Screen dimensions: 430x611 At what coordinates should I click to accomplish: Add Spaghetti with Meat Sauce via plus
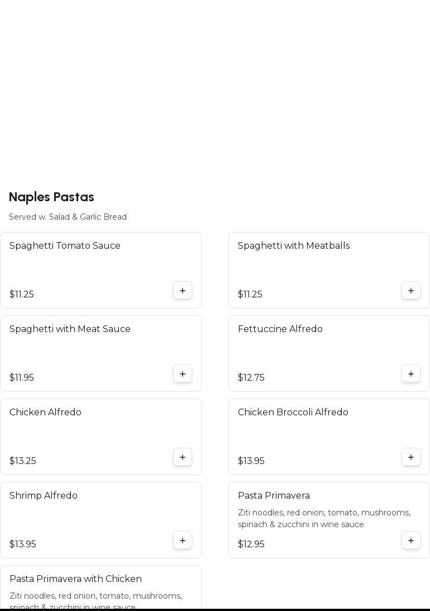[183, 374]
